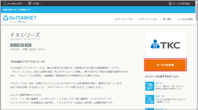The image size is (198, 110).
Task: Click the Airシリーズのおすすめサービス heading
Action: pos(162,77)
